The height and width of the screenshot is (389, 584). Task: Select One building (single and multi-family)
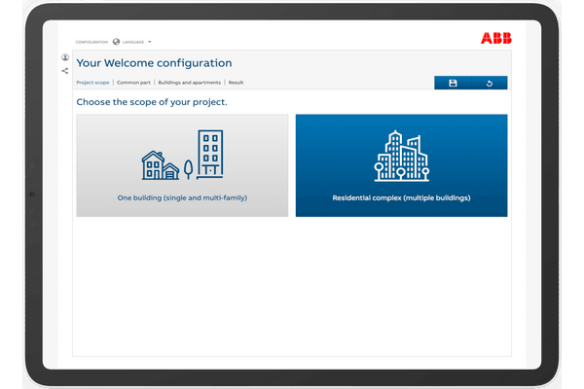coord(182,165)
